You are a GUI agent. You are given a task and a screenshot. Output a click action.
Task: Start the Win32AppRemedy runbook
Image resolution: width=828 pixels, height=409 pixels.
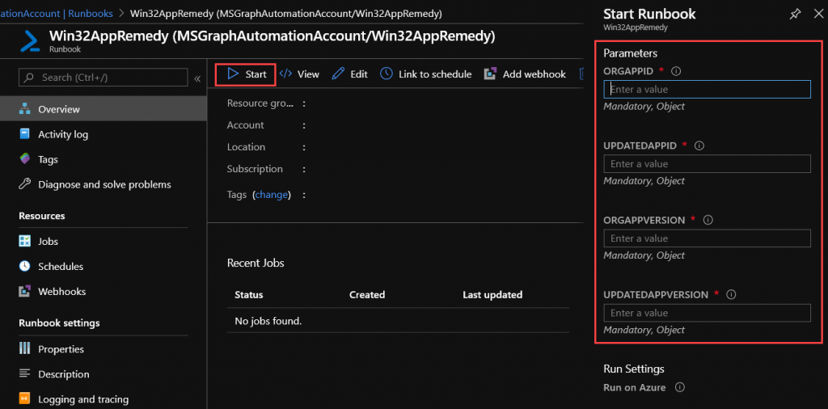point(246,74)
